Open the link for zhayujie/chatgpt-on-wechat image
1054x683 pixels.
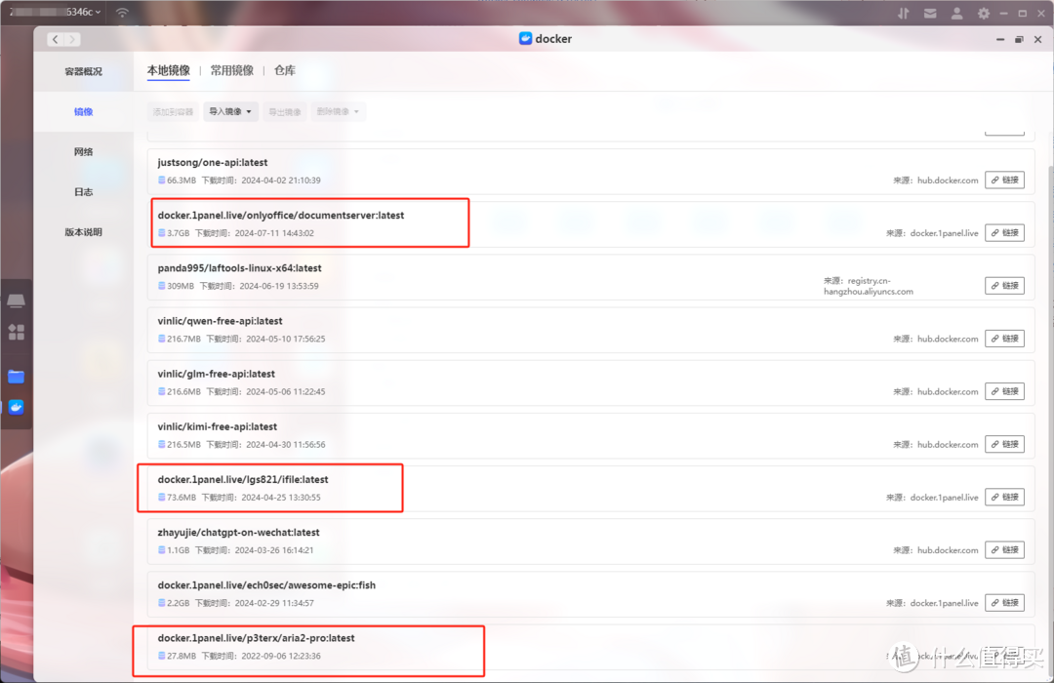(1004, 550)
